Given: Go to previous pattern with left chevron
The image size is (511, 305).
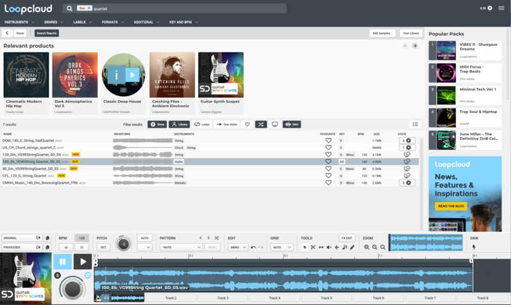Looking at the screenshot, I should tap(201, 238).
